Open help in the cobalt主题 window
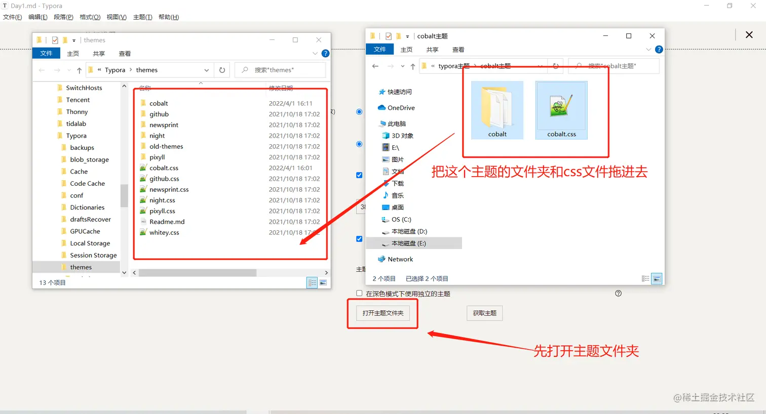This screenshot has height=414, width=766. click(659, 50)
